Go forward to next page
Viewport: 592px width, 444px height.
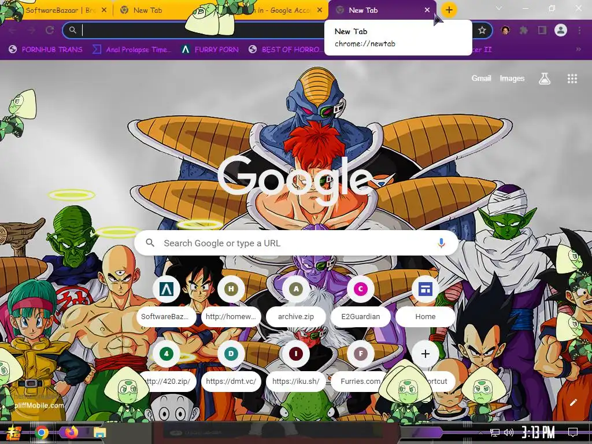[x=31, y=30]
